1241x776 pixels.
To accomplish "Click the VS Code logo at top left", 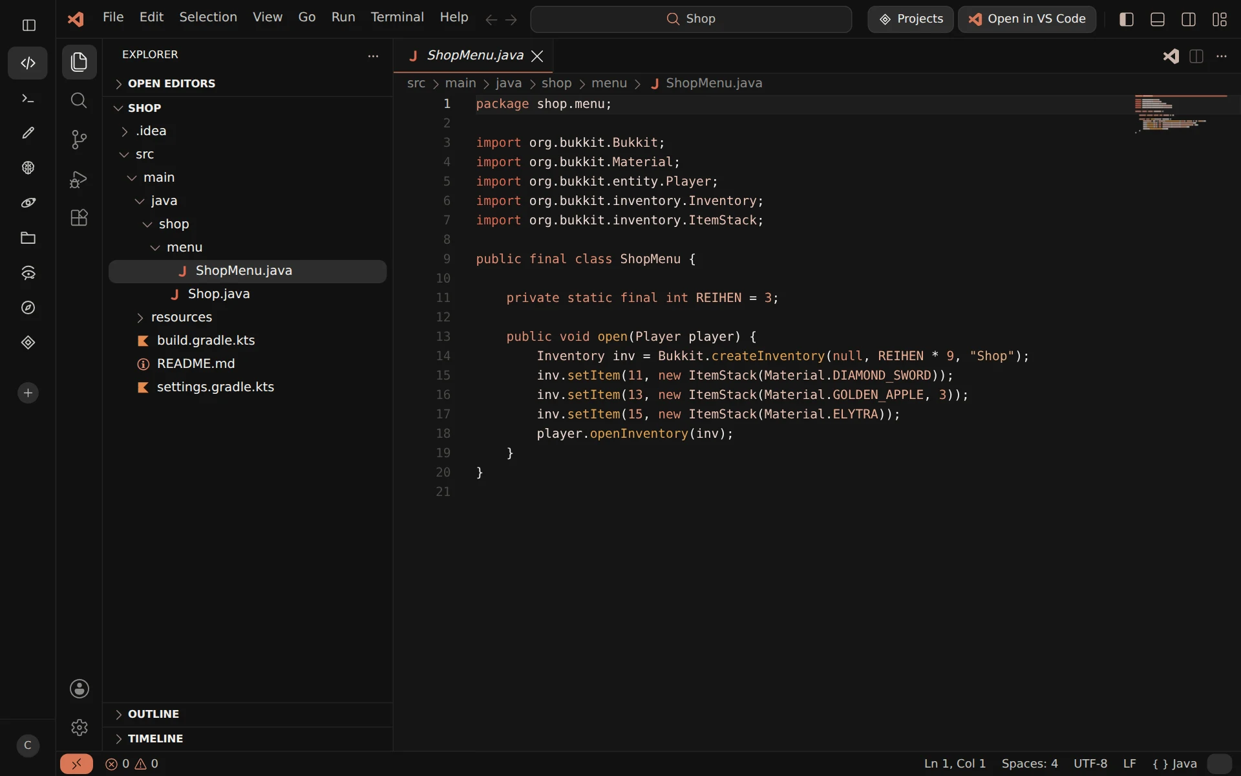I will [x=76, y=19].
